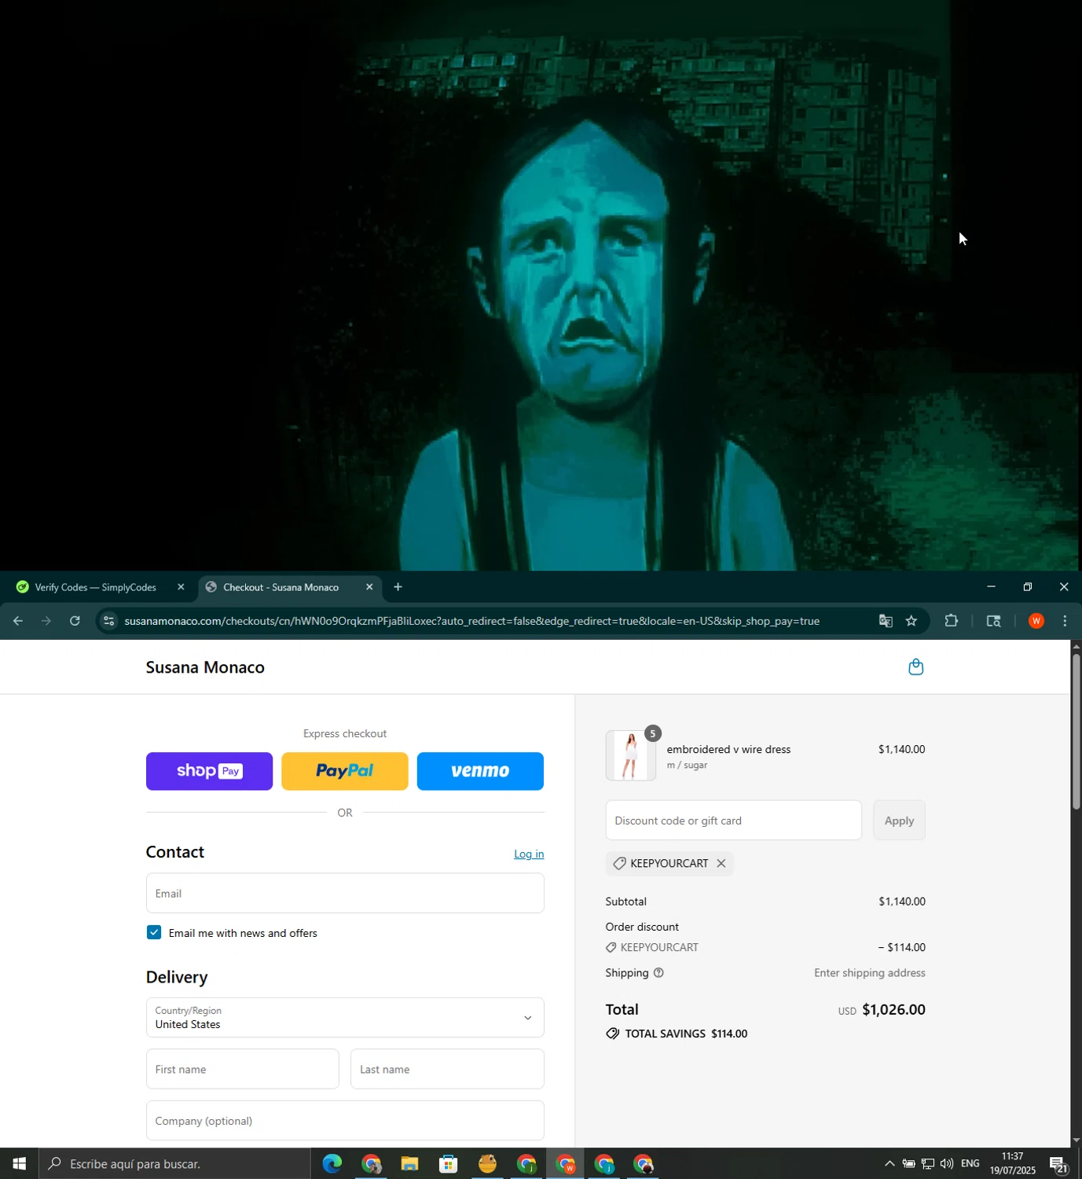Open a new browser tab
Screen dimensions: 1082x1179
point(398,587)
